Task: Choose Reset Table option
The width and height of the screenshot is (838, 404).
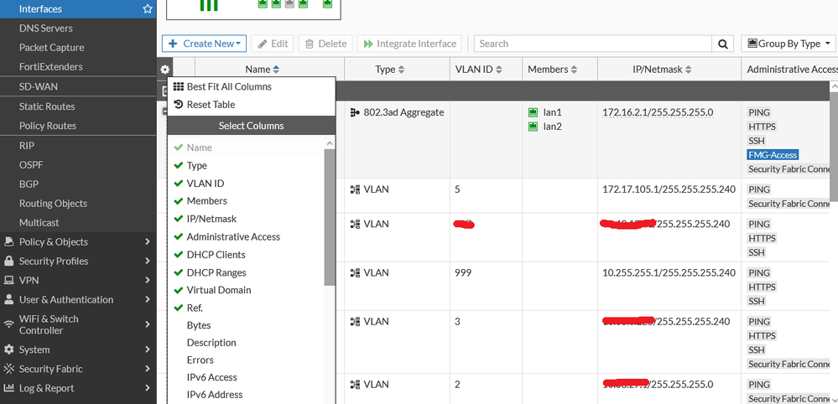Action: [210, 105]
